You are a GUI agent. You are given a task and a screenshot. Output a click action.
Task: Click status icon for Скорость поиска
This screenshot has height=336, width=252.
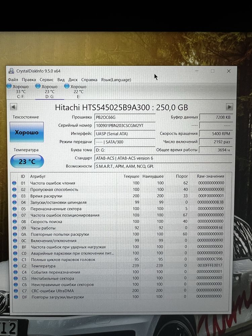click(15, 221)
